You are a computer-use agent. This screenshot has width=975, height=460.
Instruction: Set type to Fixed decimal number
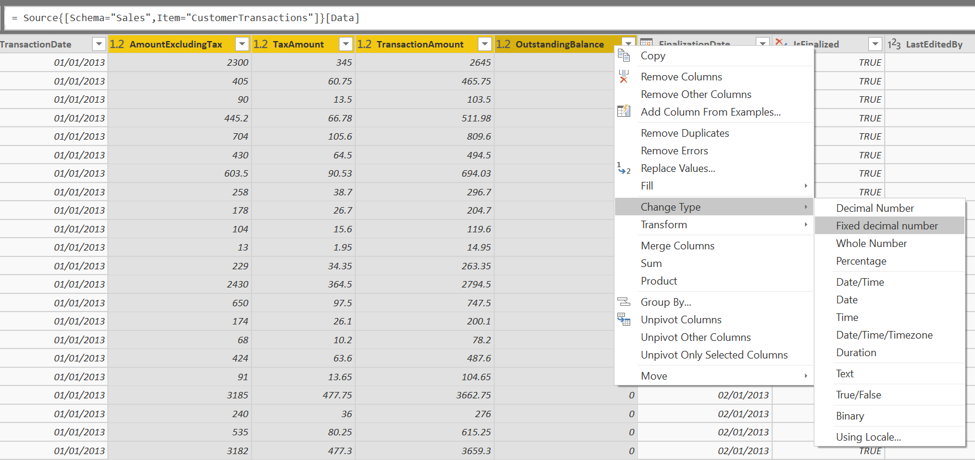pos(889,226)
